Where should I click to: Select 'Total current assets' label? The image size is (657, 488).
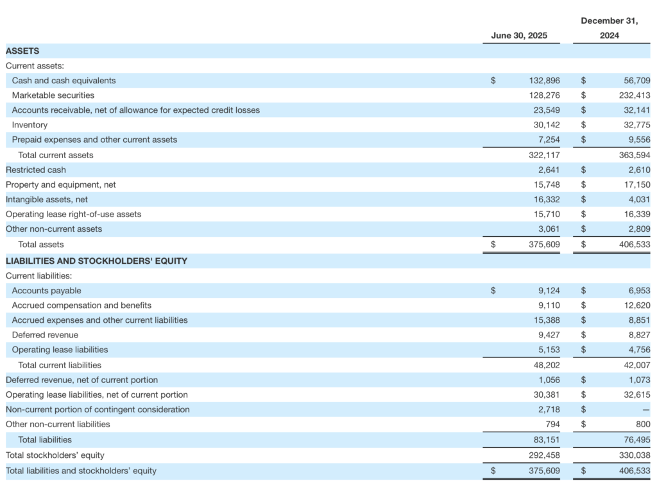(x=56, y=155)
